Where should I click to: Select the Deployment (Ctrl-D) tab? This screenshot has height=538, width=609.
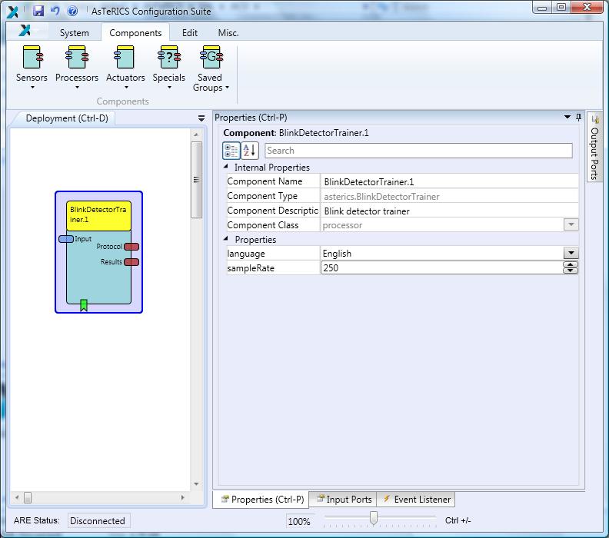(x=67, y=118)
